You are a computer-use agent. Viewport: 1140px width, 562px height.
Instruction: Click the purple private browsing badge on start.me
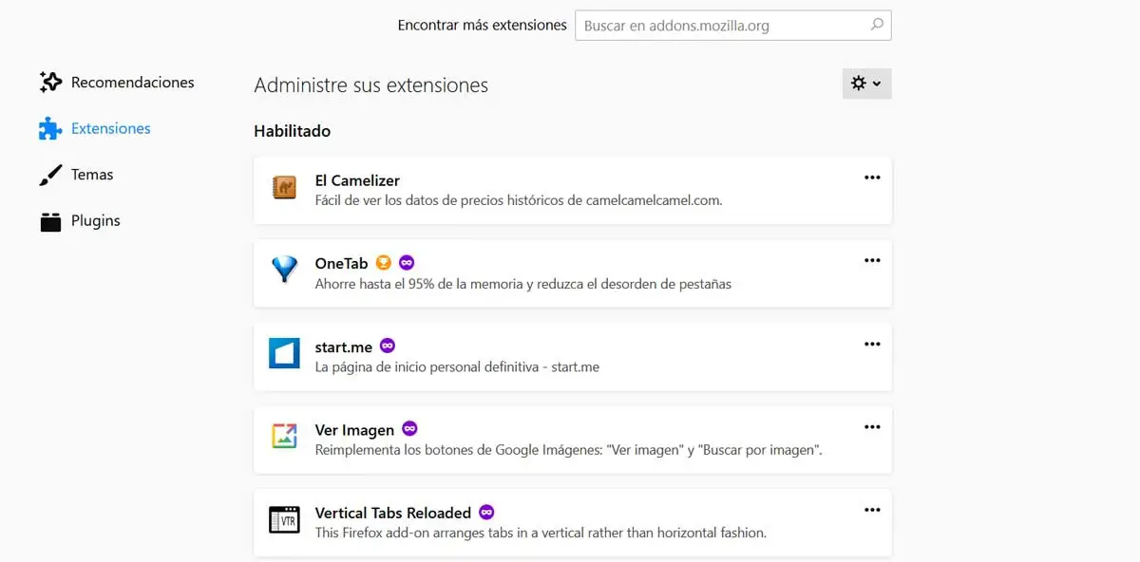pos(388,346)
